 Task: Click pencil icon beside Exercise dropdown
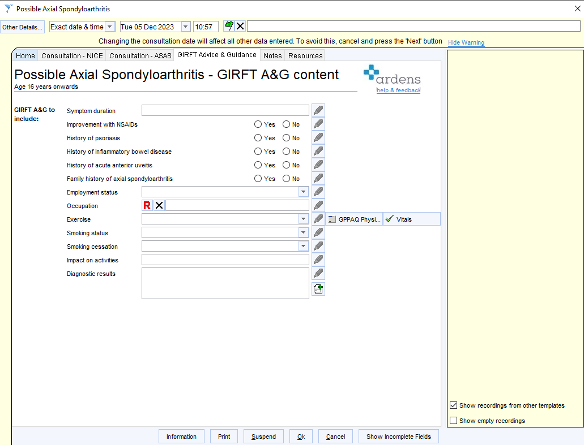coord(318,219)
